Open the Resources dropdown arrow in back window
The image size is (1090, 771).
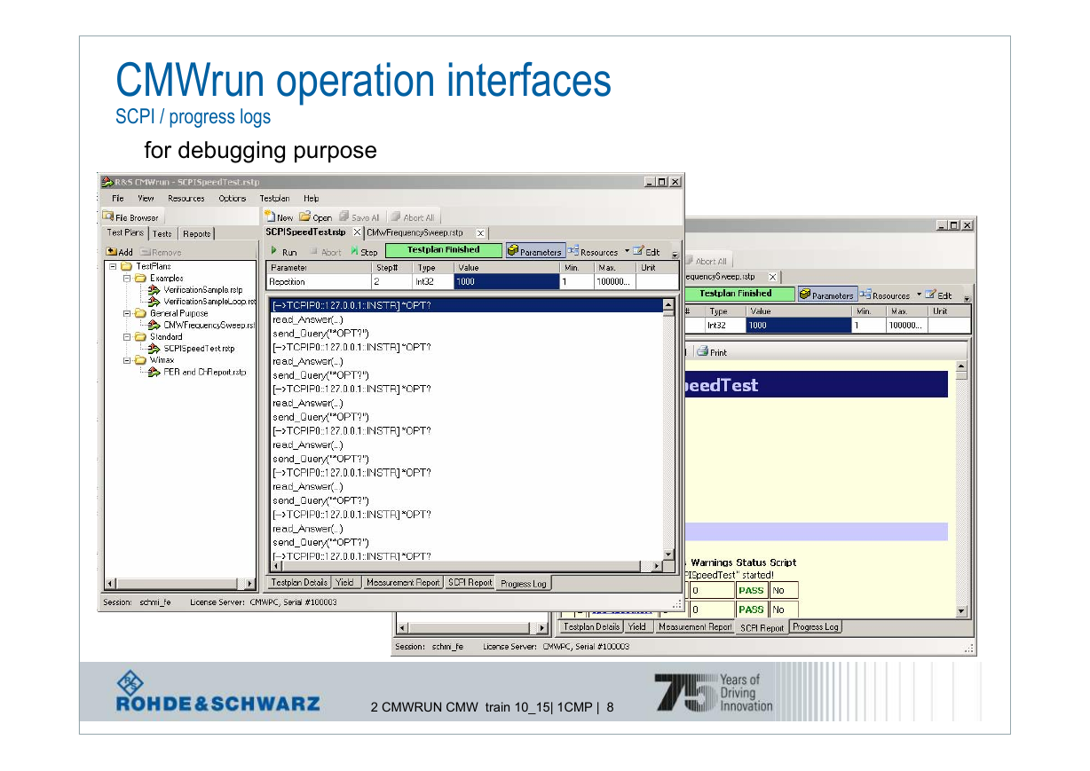[920, 295]
